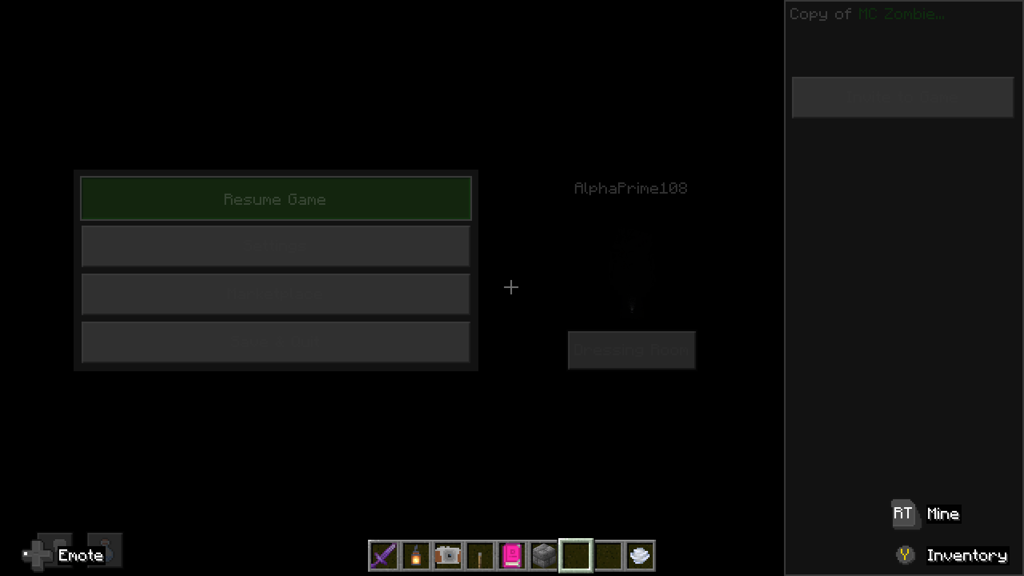Select the lantern in the hotbar
Screen dimensions: 1024x576
pos(415,556)
